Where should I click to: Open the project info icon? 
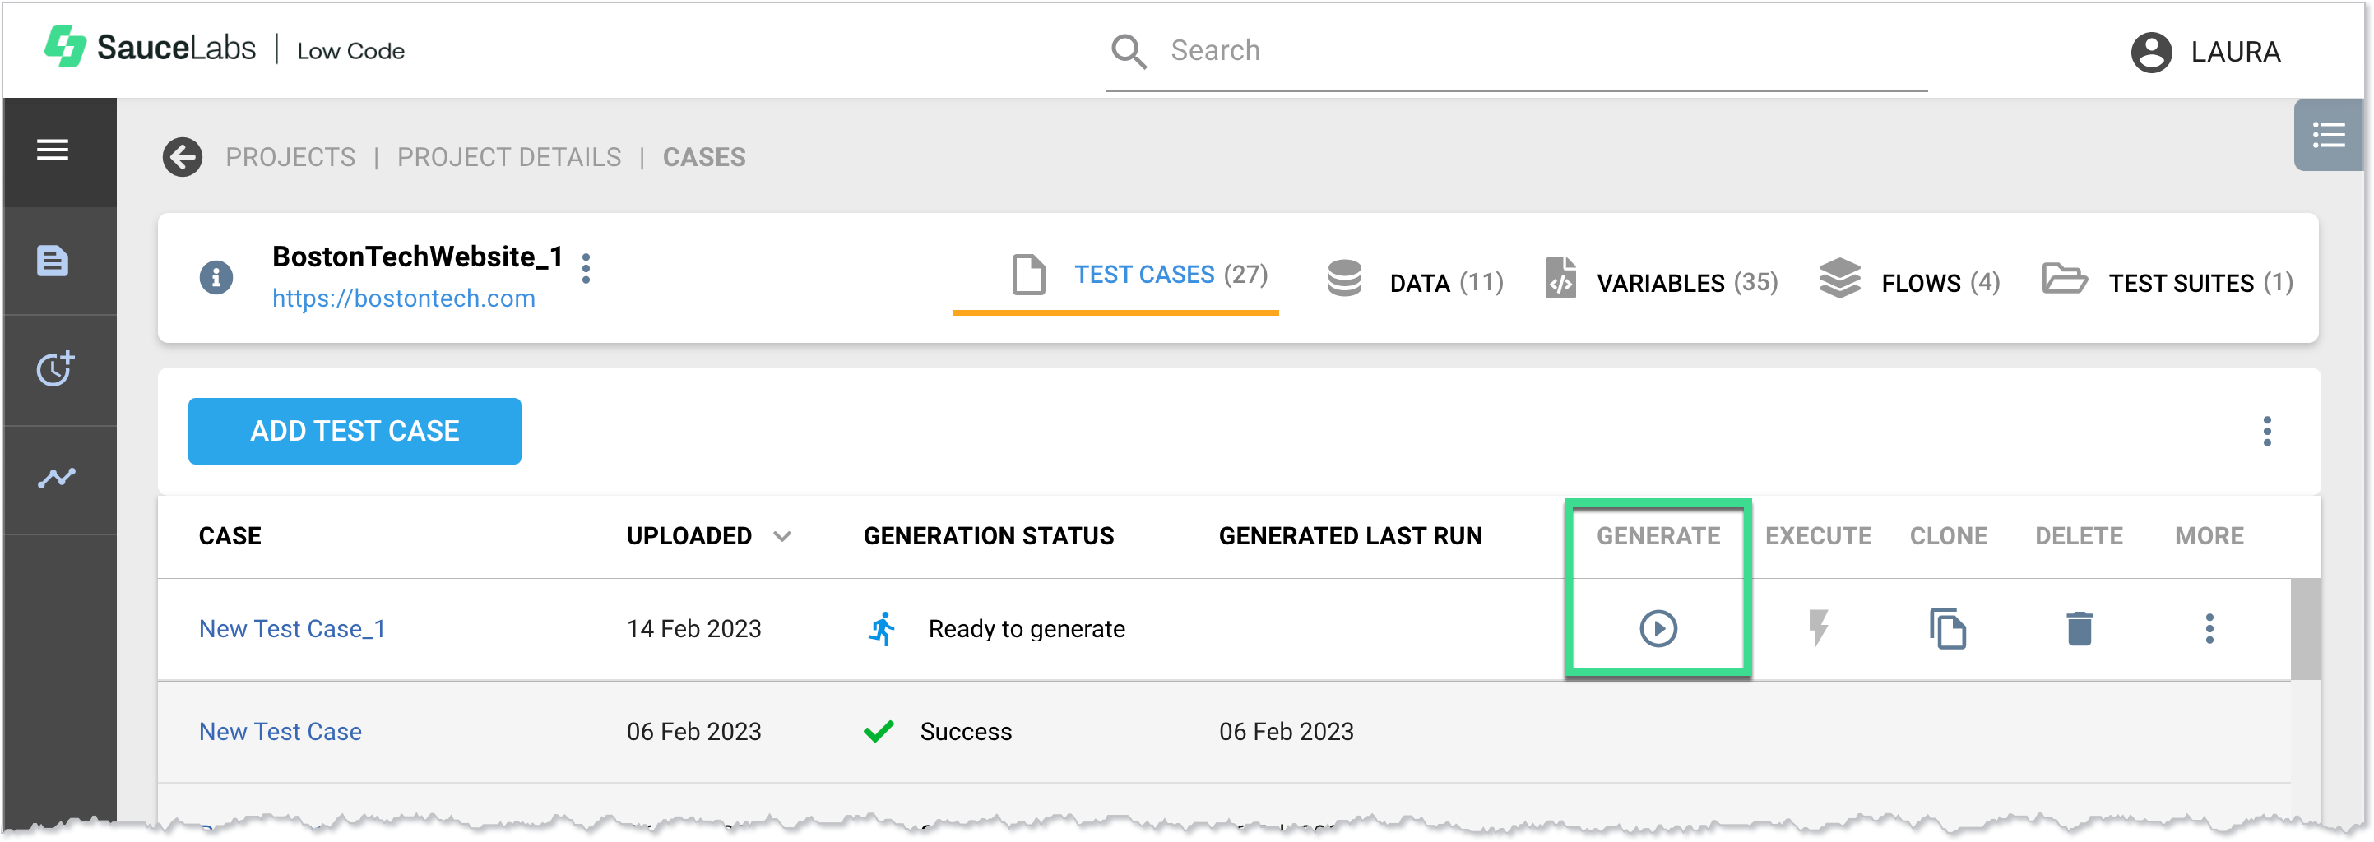pos(216,276)
